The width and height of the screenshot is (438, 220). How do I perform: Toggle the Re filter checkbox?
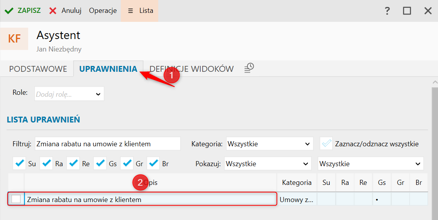pyautogui.click(x=73, y=163)
